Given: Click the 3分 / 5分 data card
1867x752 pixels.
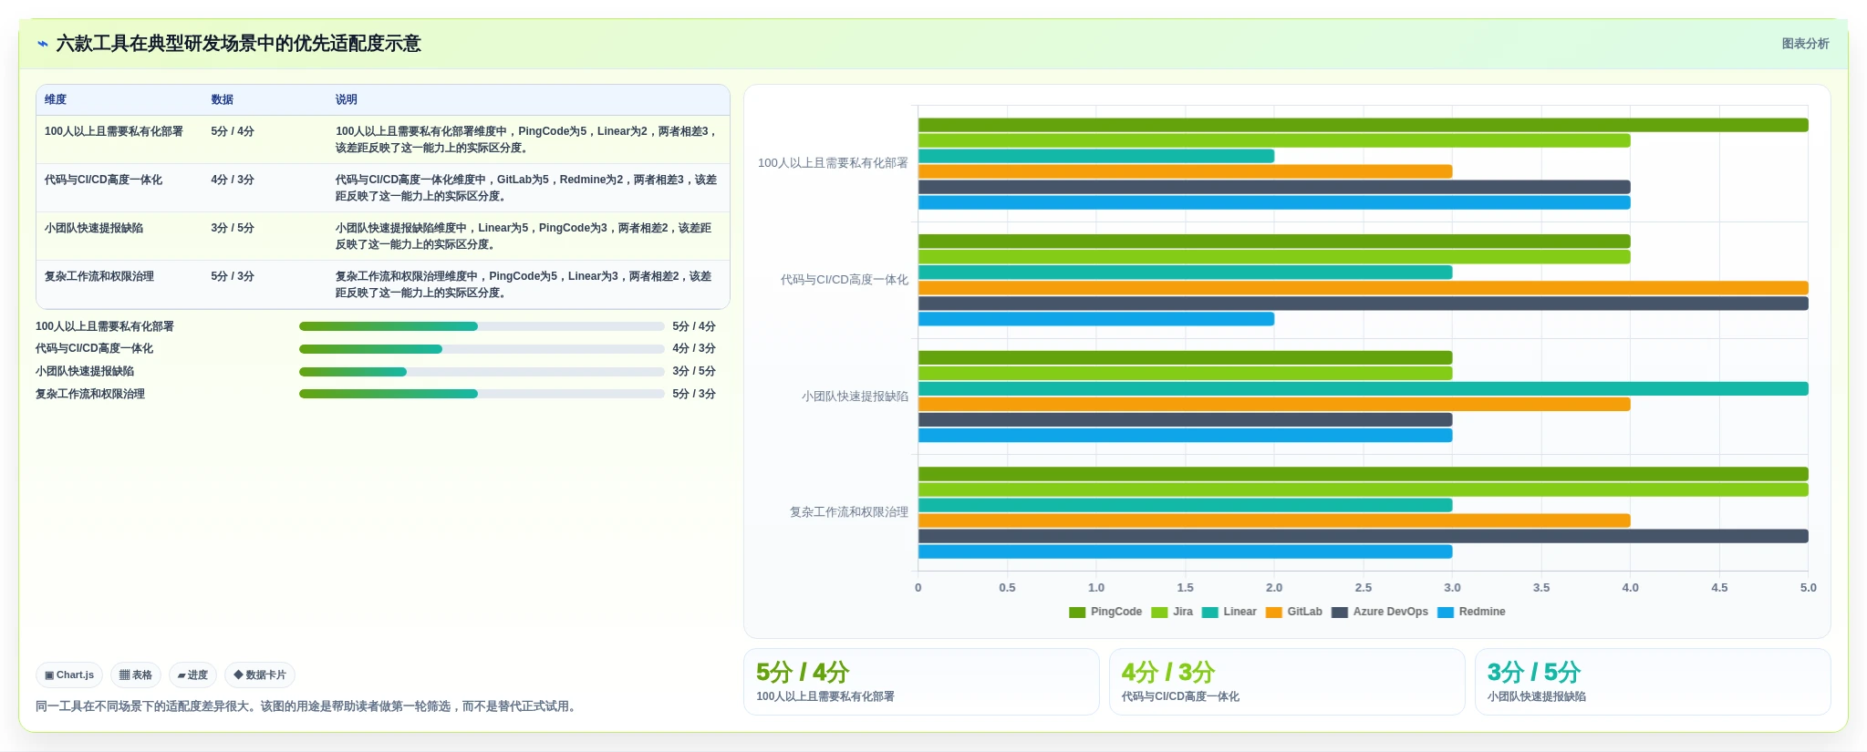Looking at the screenshot, I should point(1653,682).
